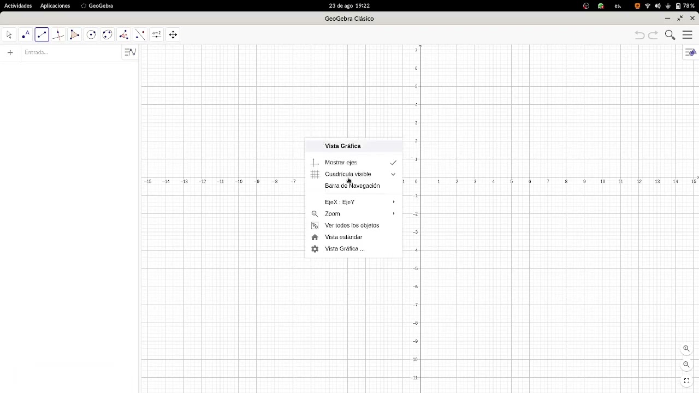Select the Point tool
699x393 pixels.
[26, 35]
